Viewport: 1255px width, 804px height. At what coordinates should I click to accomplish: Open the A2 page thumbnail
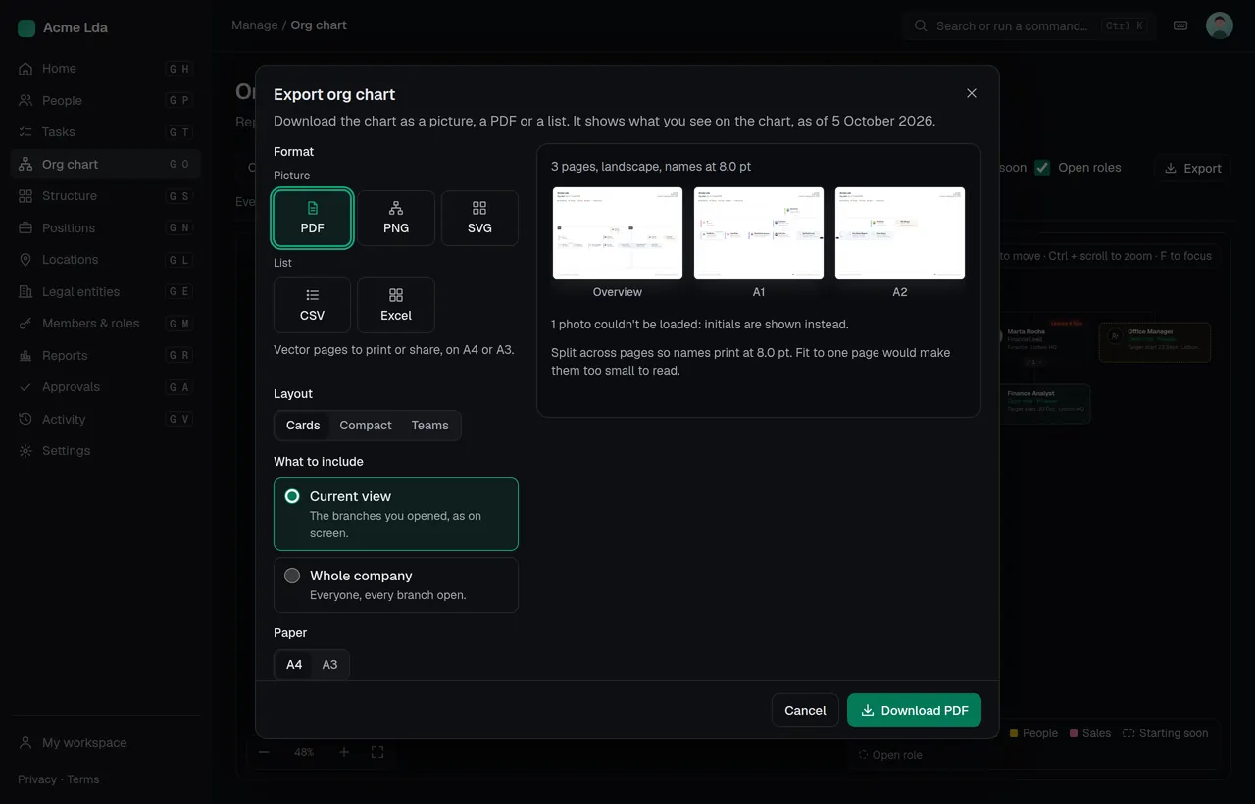point(900,233)
